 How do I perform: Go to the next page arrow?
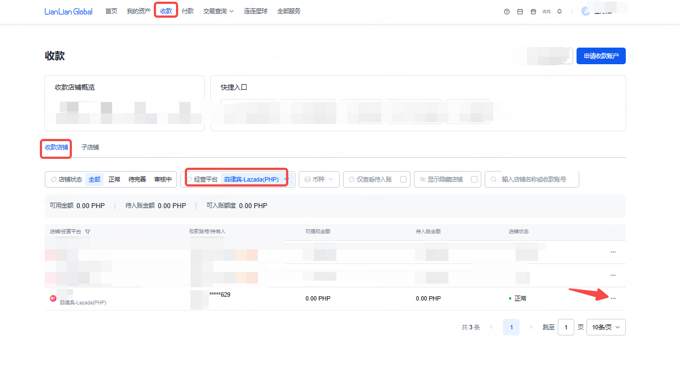[531, 327]
